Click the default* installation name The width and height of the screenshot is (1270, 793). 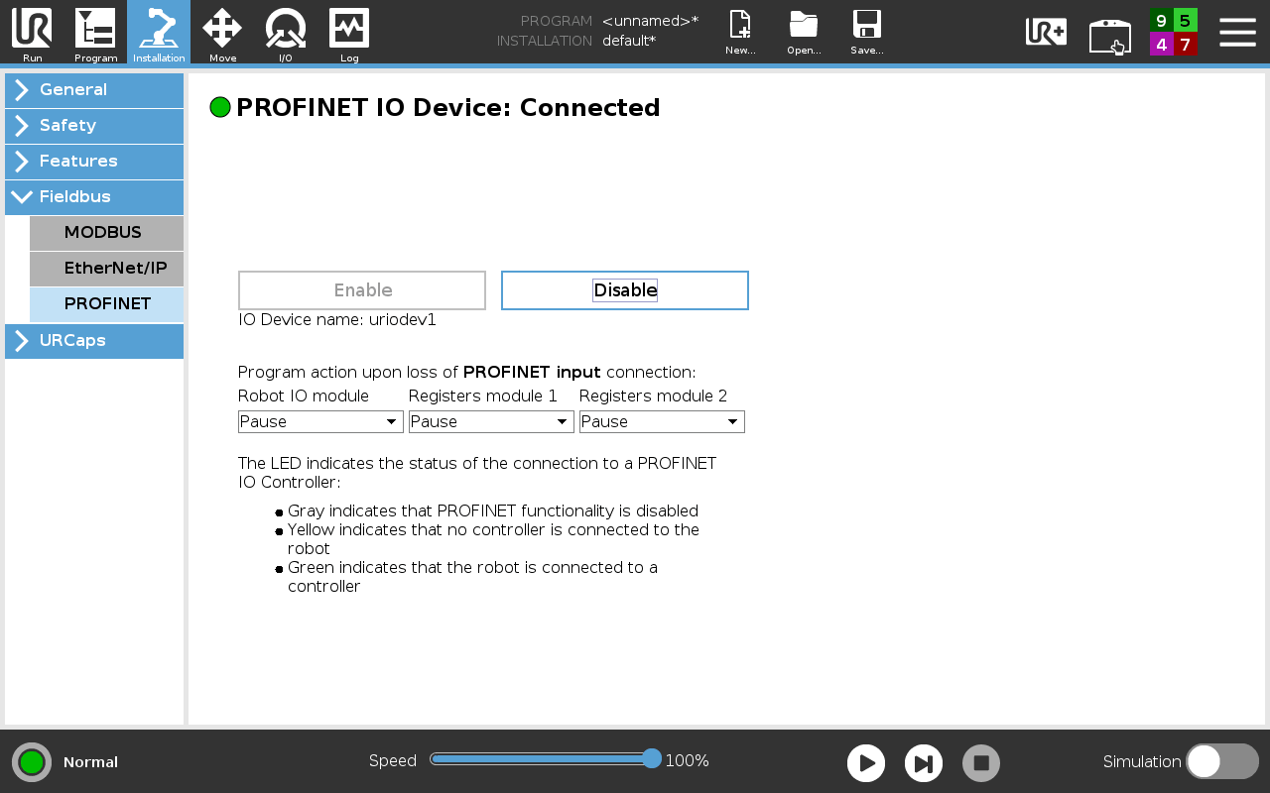point(629,41)
